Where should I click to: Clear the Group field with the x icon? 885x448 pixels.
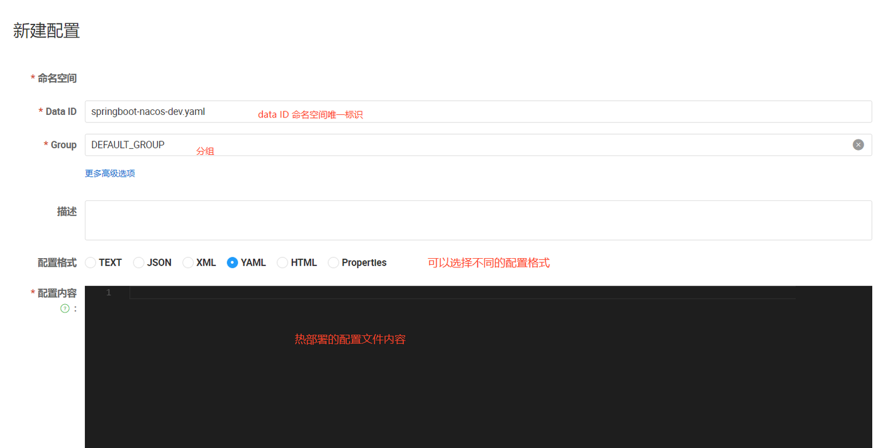pyautogui.click(x=858, y=144)
